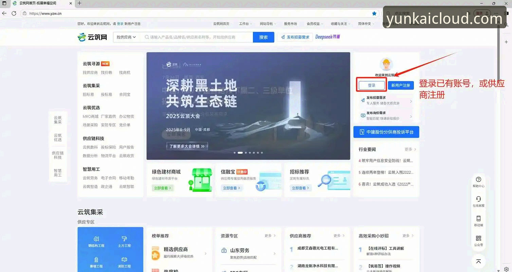Click the 深耕黑土地 banner image
This screenshot has width=512, height=272.
point(248,106)
